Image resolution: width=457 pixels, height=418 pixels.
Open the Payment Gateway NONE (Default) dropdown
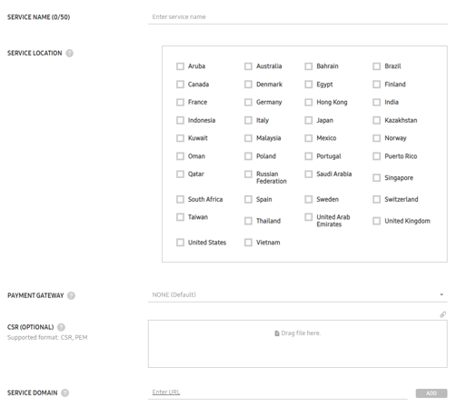pyautogui.click(x=298, y=295)
